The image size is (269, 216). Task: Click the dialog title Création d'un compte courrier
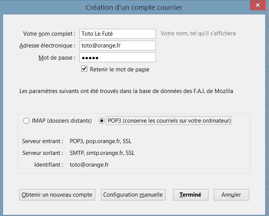point(134,8)
